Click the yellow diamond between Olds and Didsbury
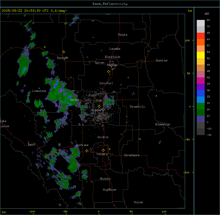 point(99,106)
